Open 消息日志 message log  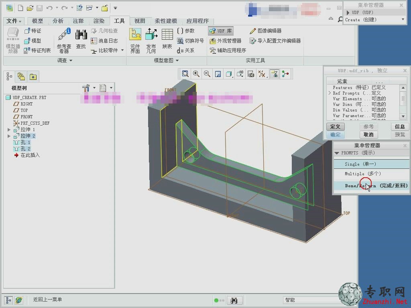(104, 41)
